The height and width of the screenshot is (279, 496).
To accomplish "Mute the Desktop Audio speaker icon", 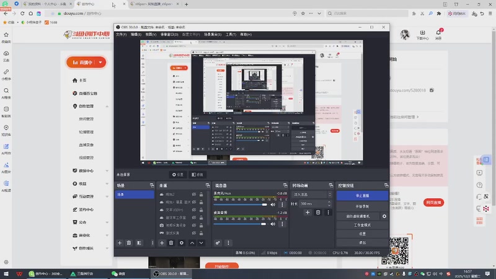I will pyautogui.click(x=273, y=224).
